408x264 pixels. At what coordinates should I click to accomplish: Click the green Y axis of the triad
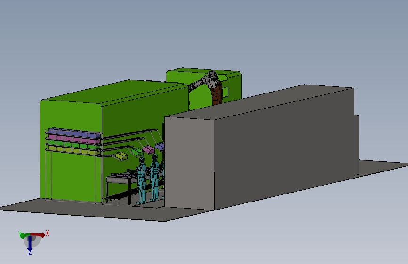click(x=23, y=235)
